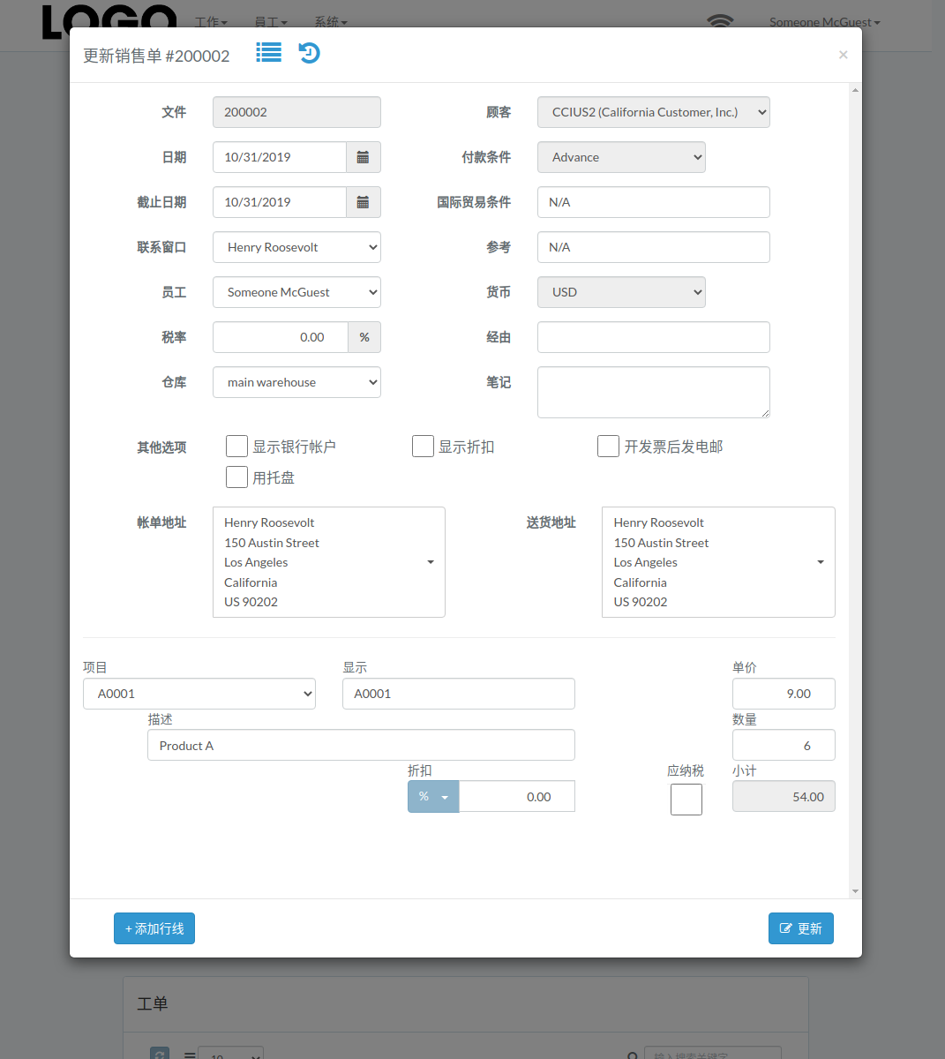The image size is (945, 1059).
Task: Enable the 显示折扣 checkbox
Action: tap(423, 447)
